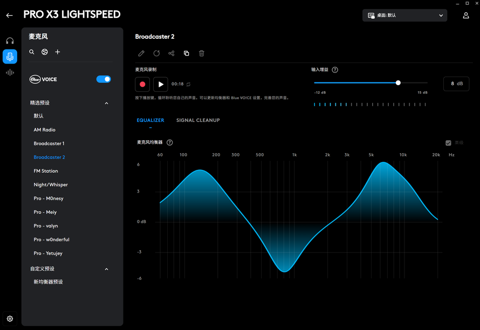Toggle the Blue VO!CE switch
This screenshot has width=480, height=330.
pyautogui.click(x=104, y=79)
